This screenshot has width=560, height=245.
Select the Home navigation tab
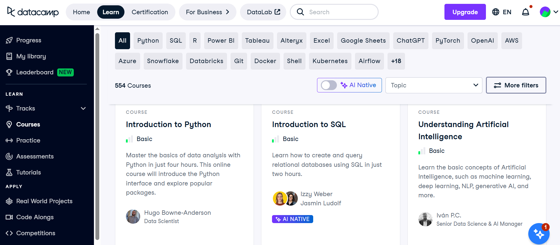[81, 12]
